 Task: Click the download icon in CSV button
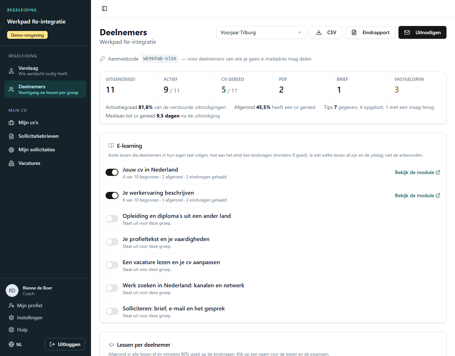pyautogui.click(x=319, y=32)
